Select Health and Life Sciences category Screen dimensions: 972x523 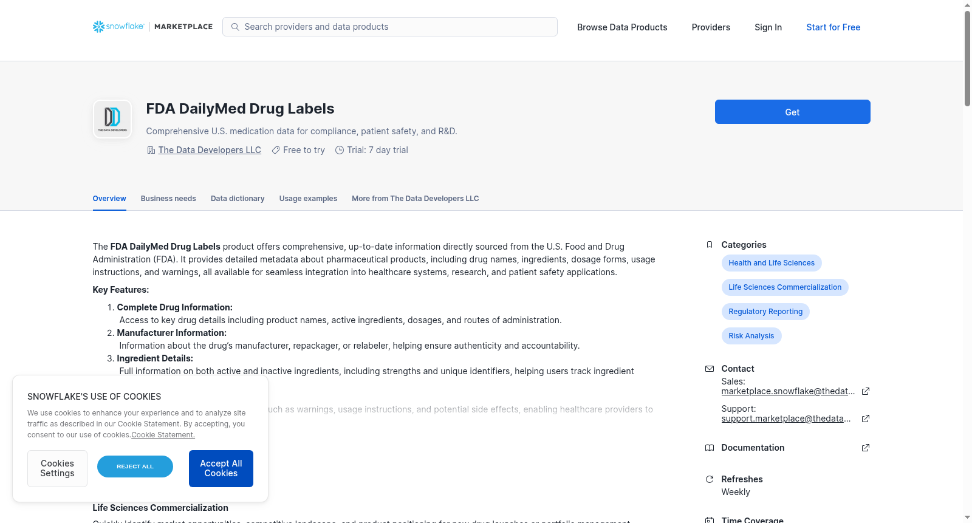(772, 263)
